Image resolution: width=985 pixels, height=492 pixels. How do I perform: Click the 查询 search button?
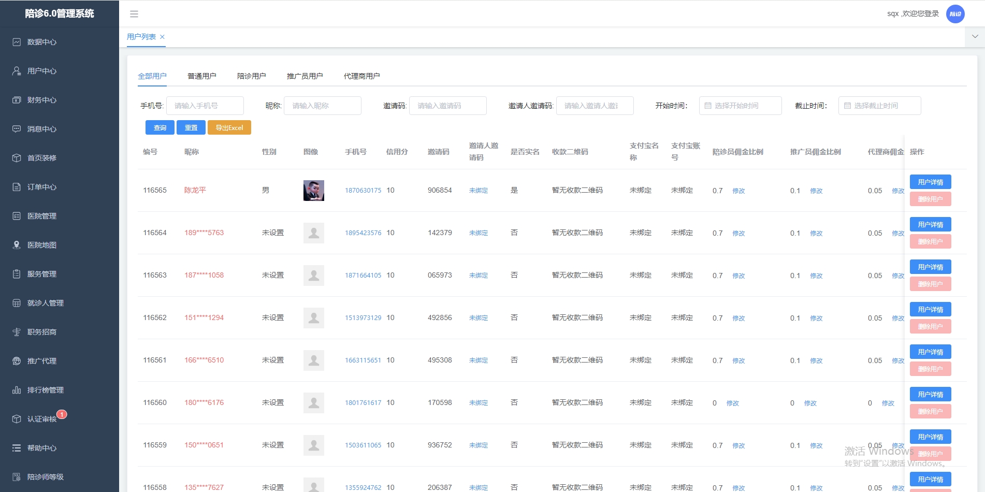[160, 127]
